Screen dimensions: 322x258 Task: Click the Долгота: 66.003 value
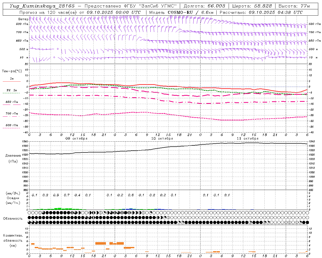(204, 6)
